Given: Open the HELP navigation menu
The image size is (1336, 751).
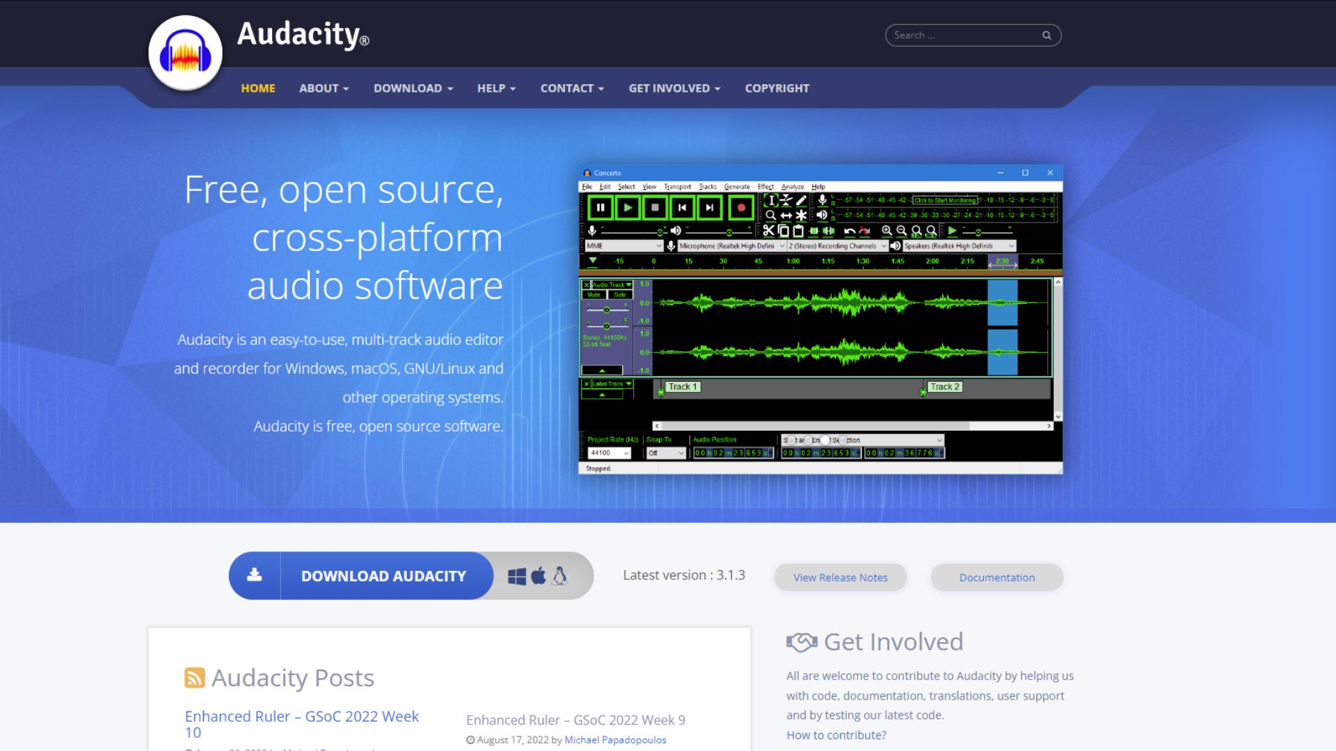Looking at the screenshot, I should click(x=496, y=88).
